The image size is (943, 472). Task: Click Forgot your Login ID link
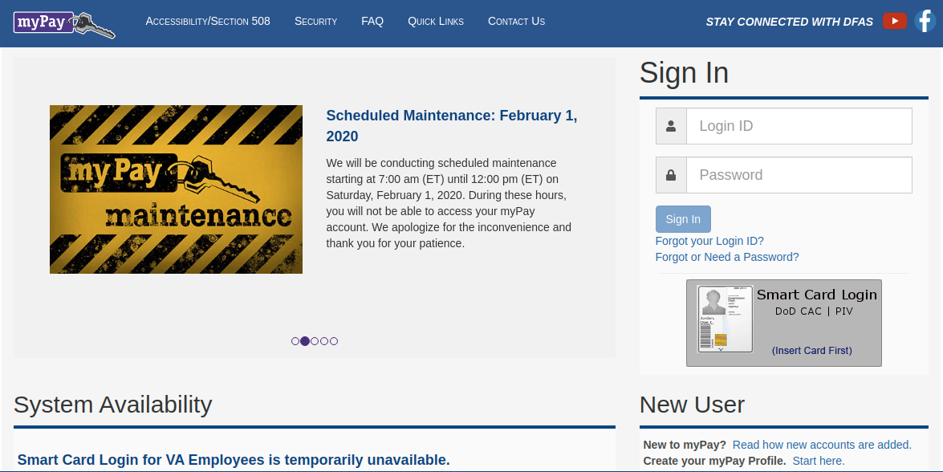tap(709, 241)
